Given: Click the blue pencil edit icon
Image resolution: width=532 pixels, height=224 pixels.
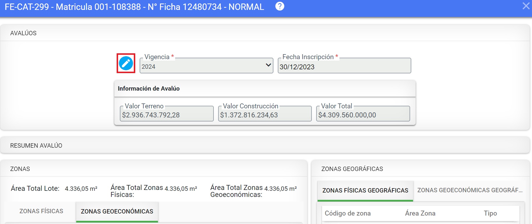Looking at the screenshot, I should [x=126, y=63].
